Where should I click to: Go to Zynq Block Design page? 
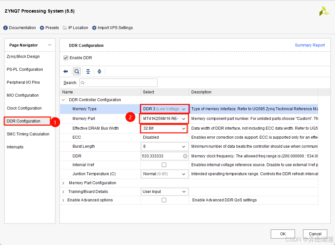(23, 57)
